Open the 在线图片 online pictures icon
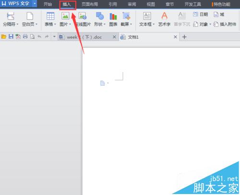 83,16
